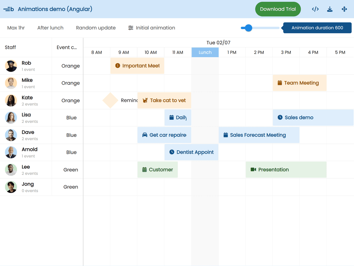Click the Bryntum logo icon
354x266 pixels.
[x=9, y=9]
